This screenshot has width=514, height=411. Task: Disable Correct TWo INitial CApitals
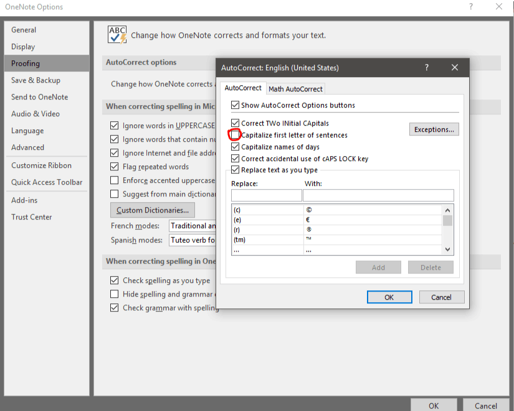[x=235, y=122]
